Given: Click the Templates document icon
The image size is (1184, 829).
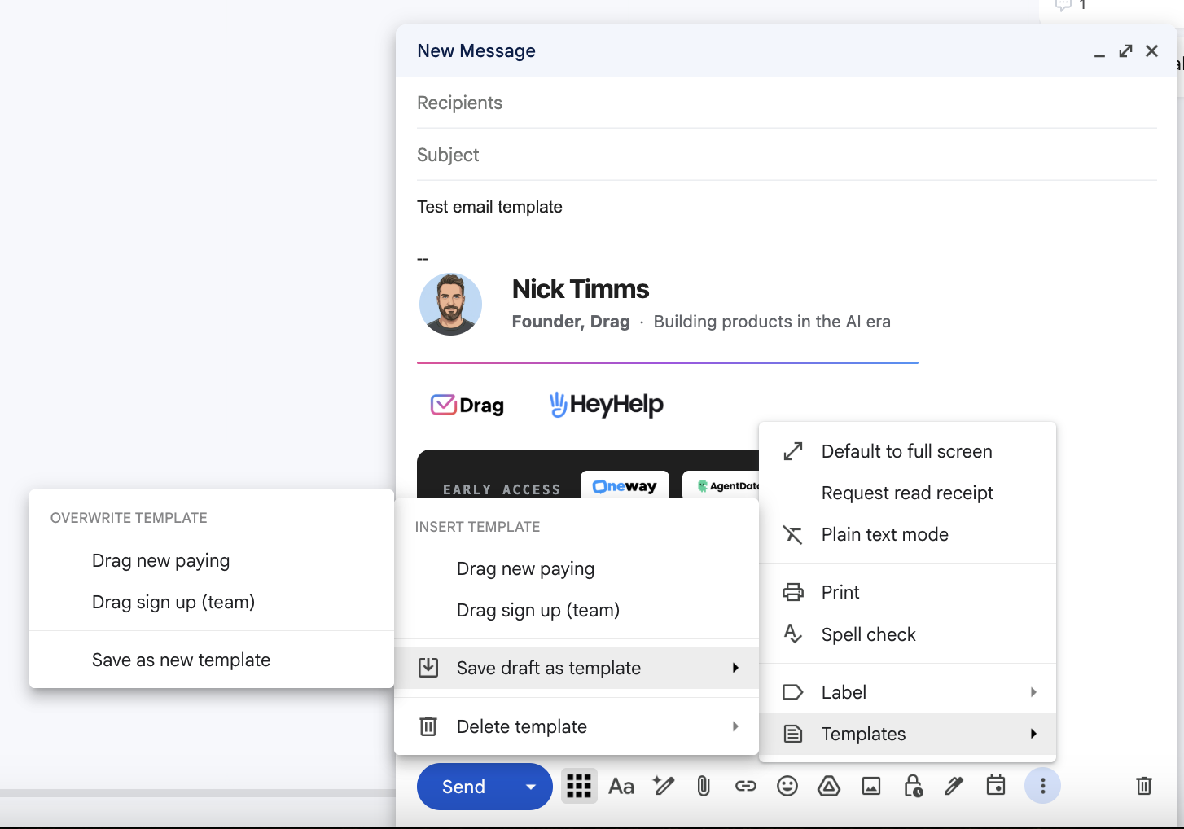Looking at the screenshot, I should pyautogui.click(x=793, y=734).
